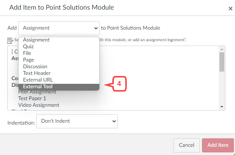Click the list's scroll down arrow

click(x=222, y=107)
